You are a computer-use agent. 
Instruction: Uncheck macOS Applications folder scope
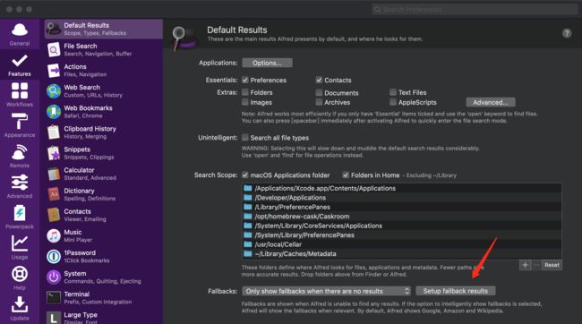[245, 175]
